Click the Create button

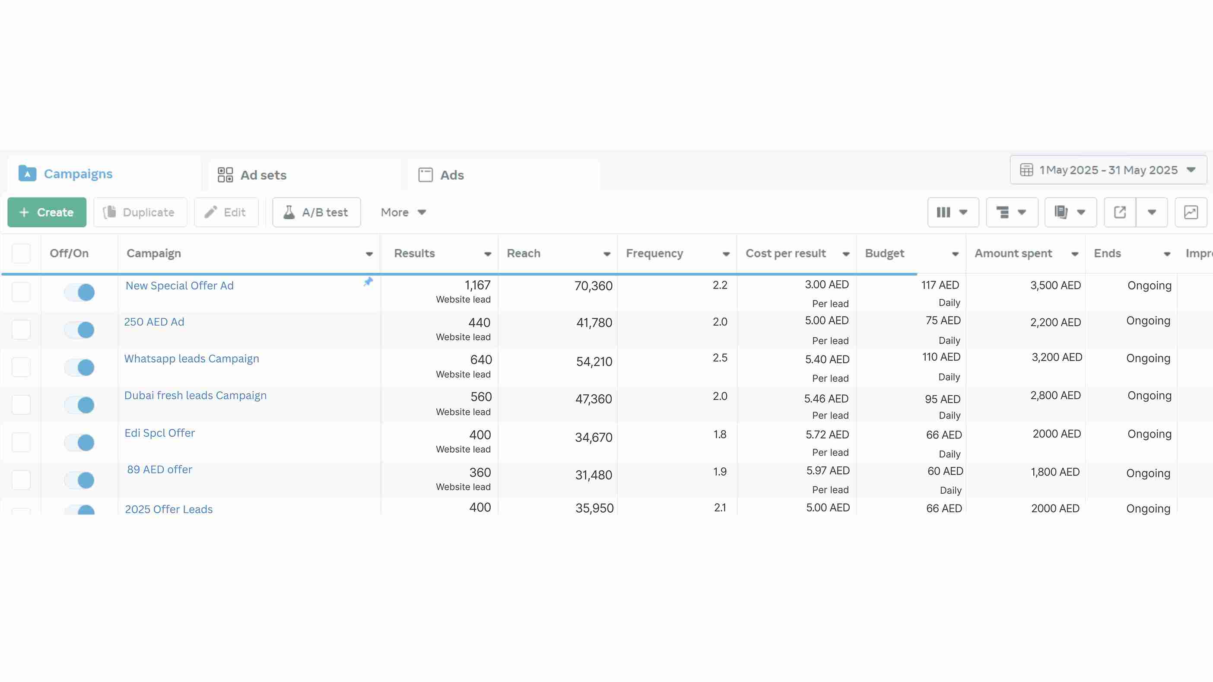coord(47,212)
